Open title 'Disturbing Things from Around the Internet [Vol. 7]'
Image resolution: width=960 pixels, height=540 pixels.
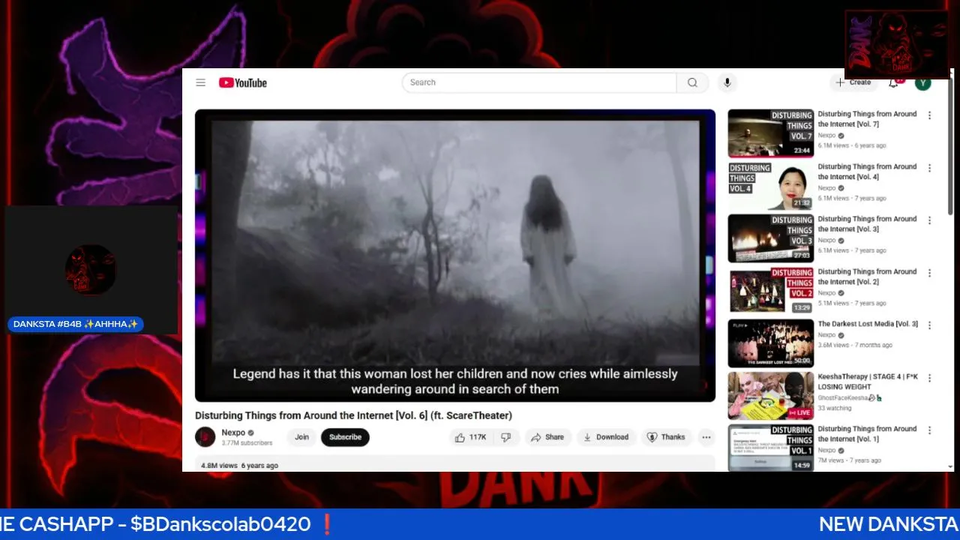pyautogui.click(x=867, y=119)
